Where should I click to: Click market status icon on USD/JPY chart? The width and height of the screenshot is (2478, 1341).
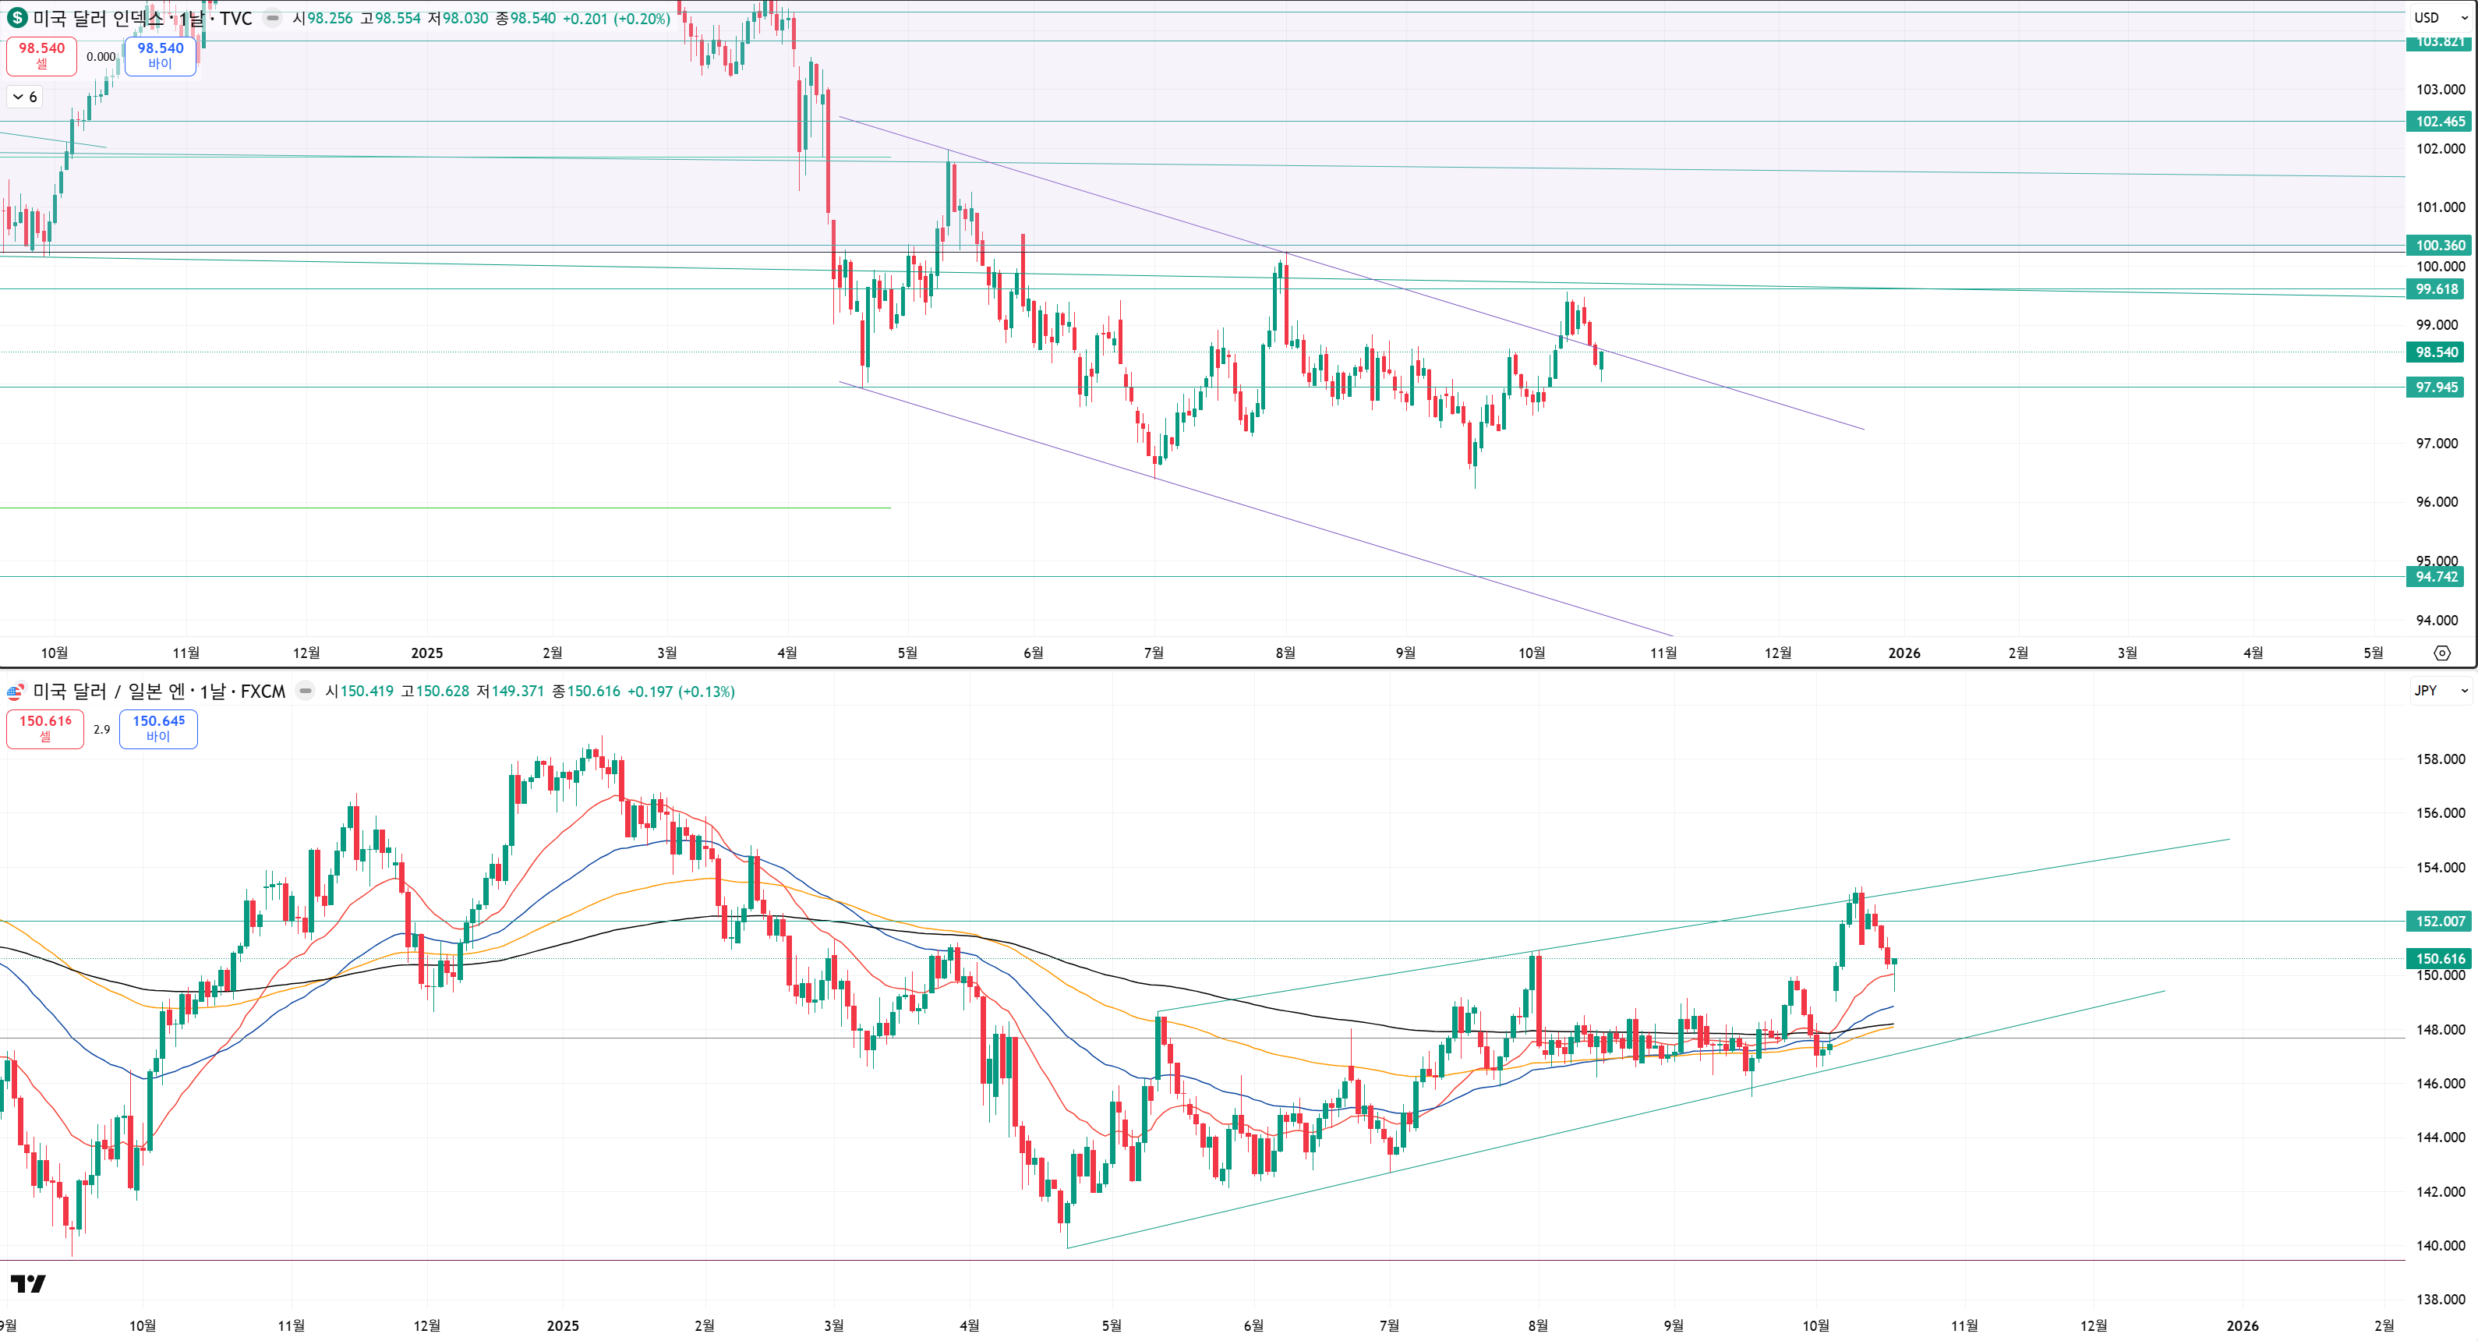pyautogui.click(x=305, y=692)
